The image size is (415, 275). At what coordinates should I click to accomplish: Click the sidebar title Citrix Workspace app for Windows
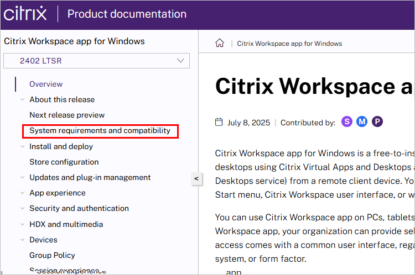(74, 41)
